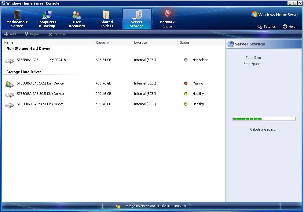Click the Network red shield icon
This screenshot has height=212, width=304.
[167, 13]
